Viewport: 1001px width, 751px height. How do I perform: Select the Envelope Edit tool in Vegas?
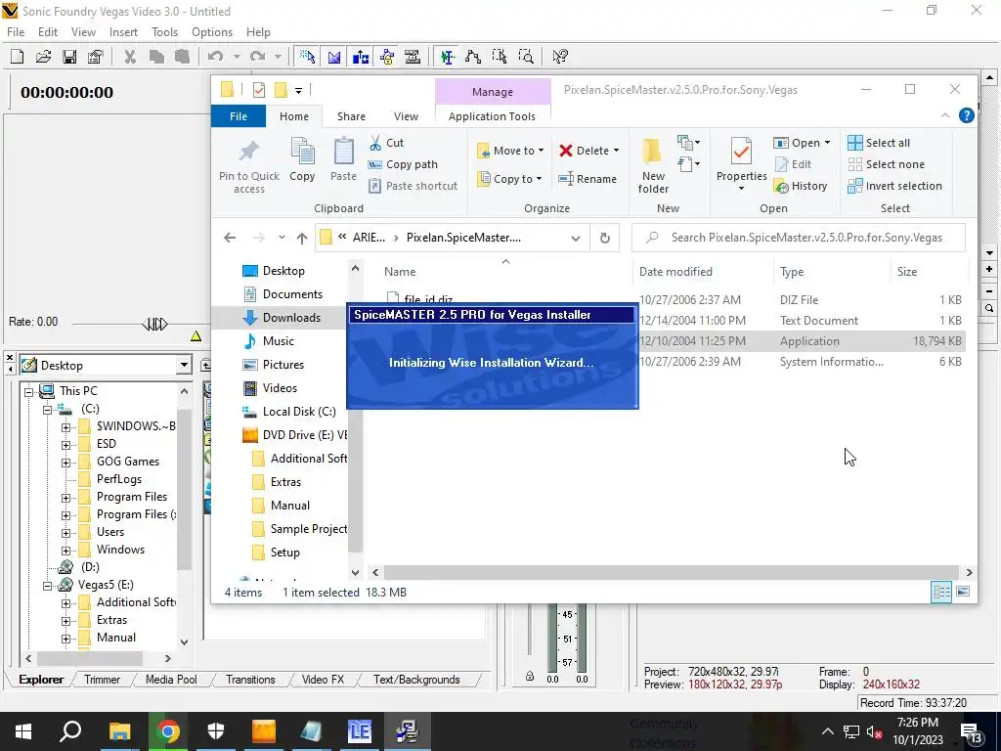point(473,57)
